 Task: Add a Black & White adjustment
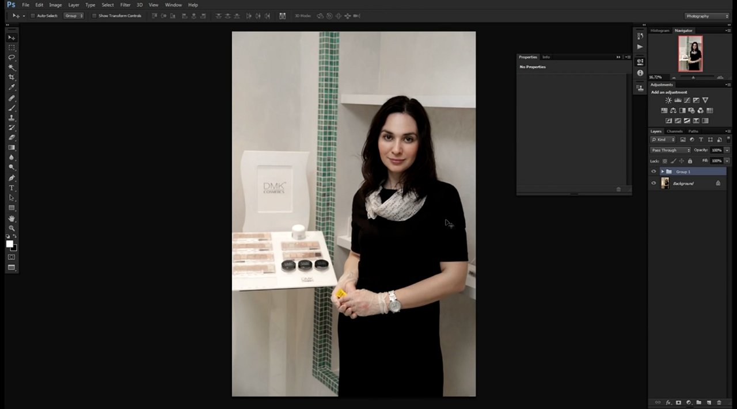coord(682,110)
